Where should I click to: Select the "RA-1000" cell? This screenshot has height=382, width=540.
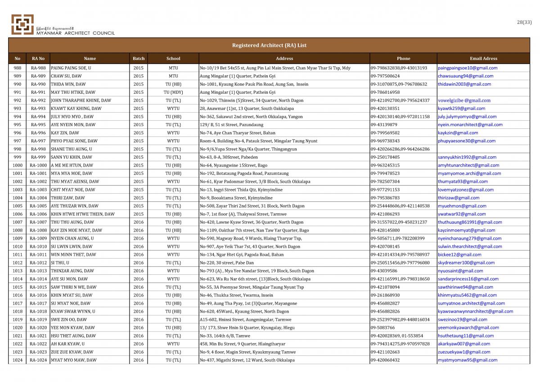click(x=38, y=165)
